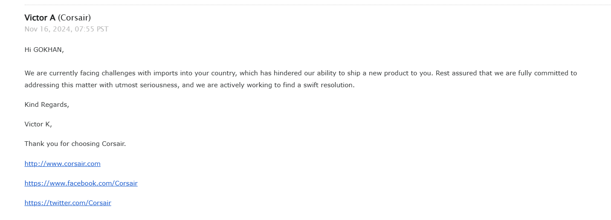
Task: Open the http://www.corsair.com link
Action: tap(63, 163)
